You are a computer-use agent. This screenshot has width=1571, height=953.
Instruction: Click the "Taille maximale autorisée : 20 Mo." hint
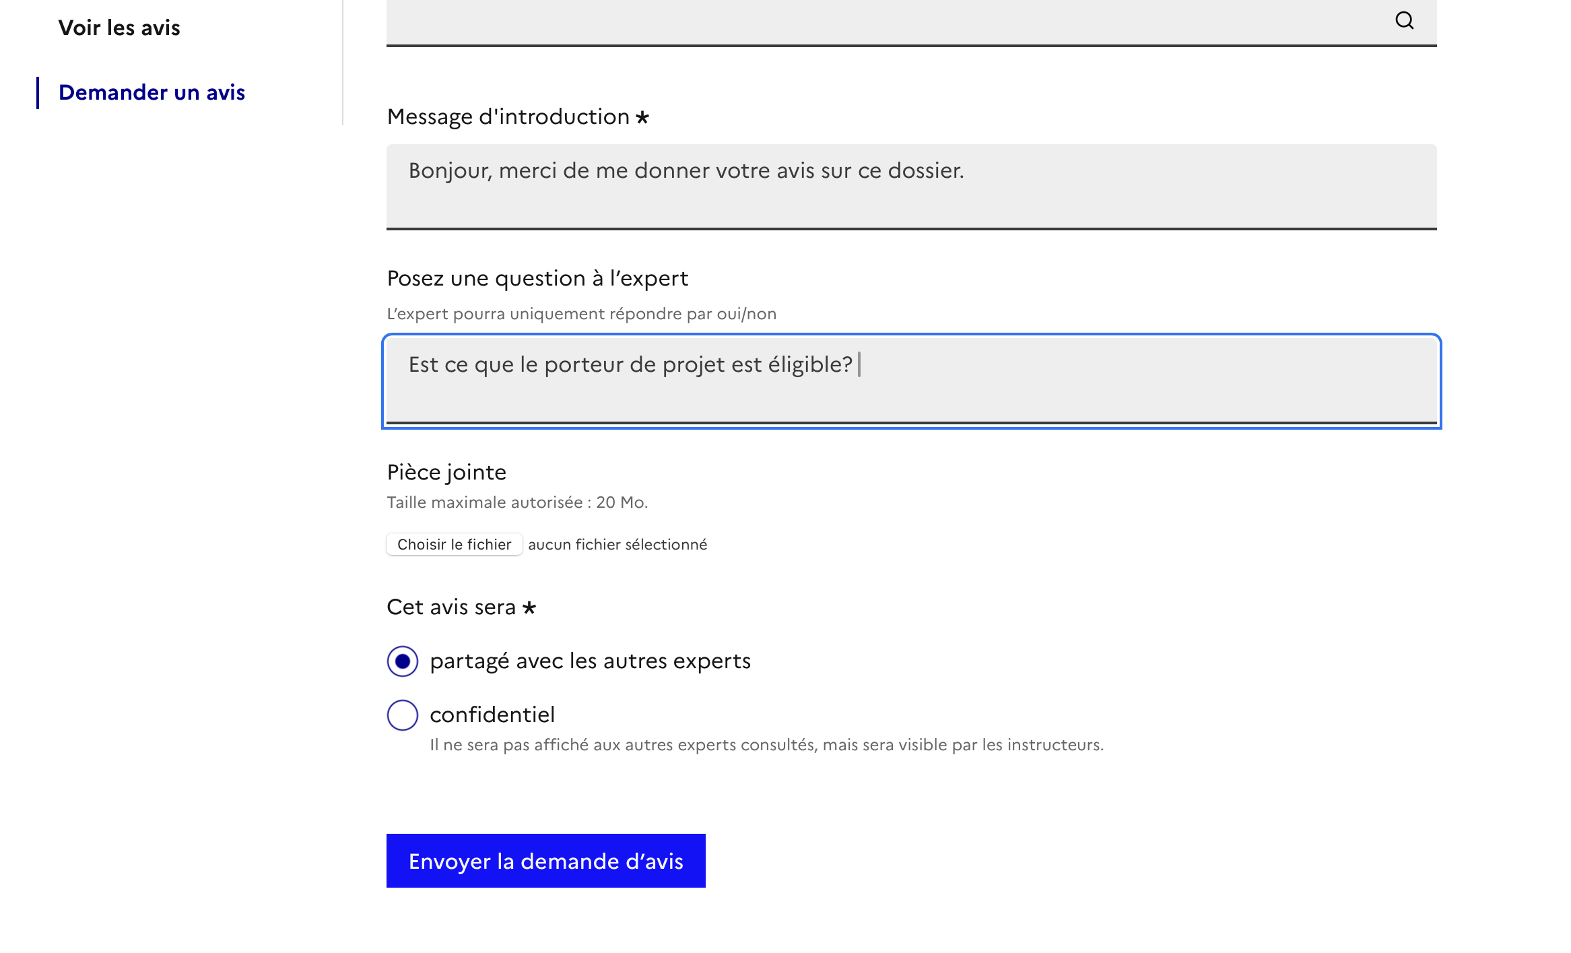(517, 502)
